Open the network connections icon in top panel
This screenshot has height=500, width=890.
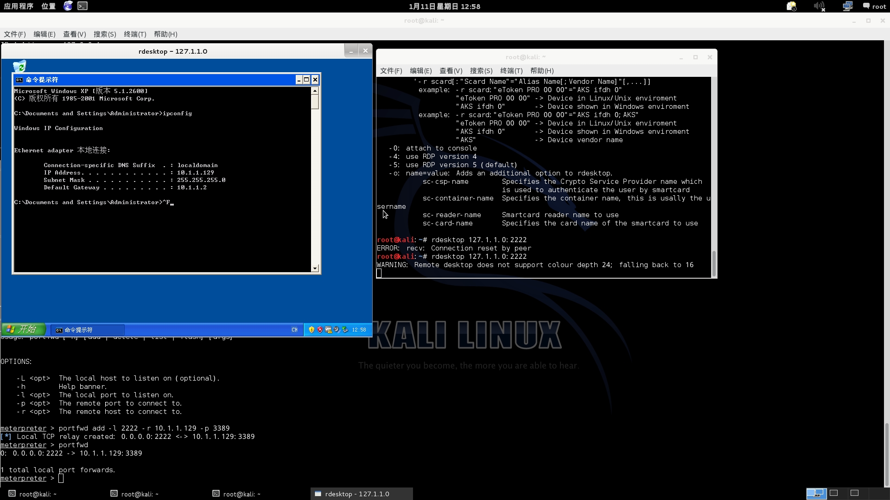[x=847, y=6]
